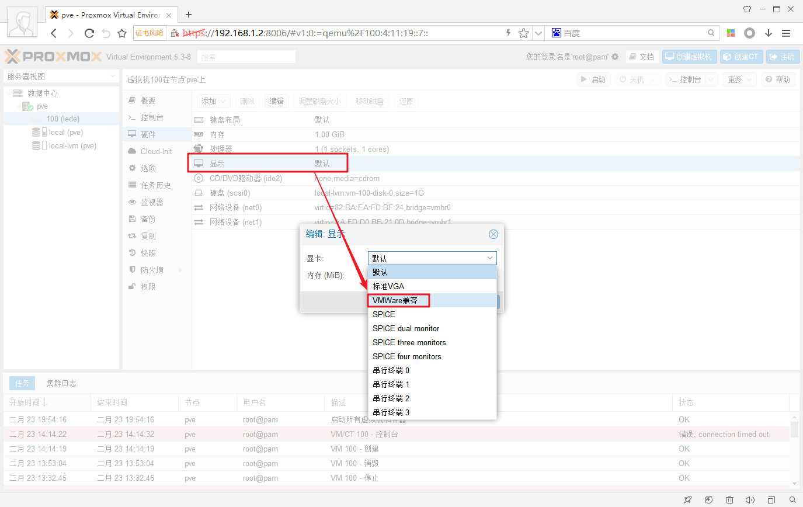Viewport: 803px width, 507px height.
Task: Choose 串行终端 3 option
Action: pyautogui.click(x=432, y=412)
